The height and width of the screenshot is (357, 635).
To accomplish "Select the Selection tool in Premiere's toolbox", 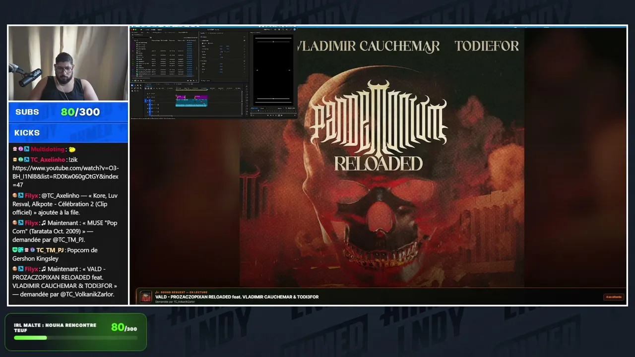I will [132, 85].
